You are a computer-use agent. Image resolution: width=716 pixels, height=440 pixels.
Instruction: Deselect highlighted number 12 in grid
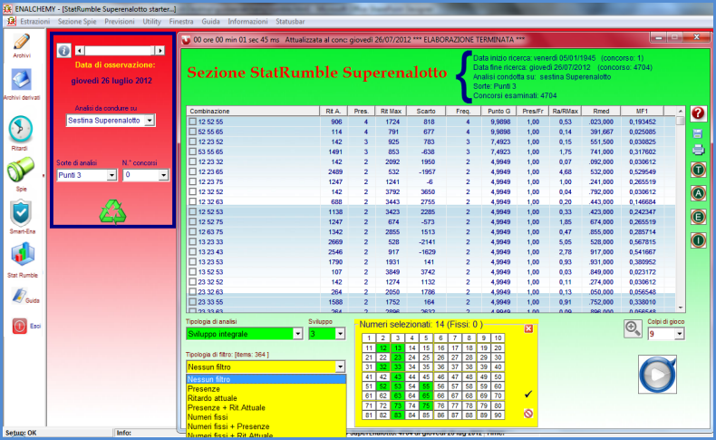pos(382,347)
